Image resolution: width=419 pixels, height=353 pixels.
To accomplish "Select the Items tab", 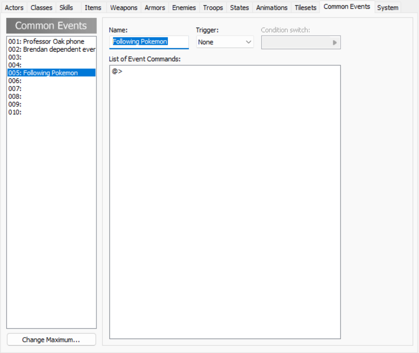I will pos(93,8).
